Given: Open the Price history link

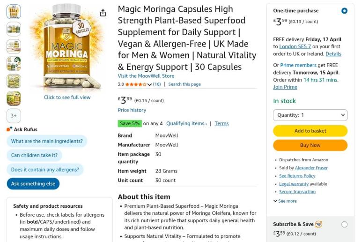Looking at the screenshot, I should tap(132, 110).
